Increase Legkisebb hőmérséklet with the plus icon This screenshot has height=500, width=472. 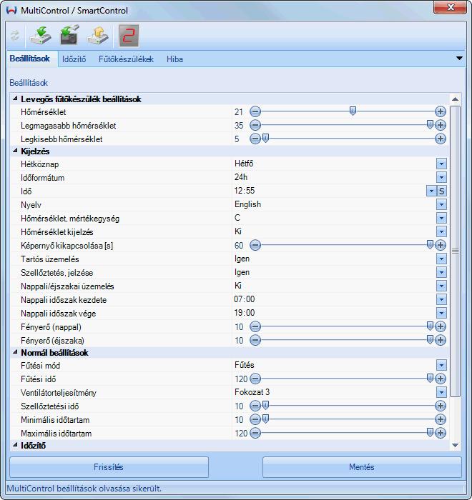pos(441,139)
